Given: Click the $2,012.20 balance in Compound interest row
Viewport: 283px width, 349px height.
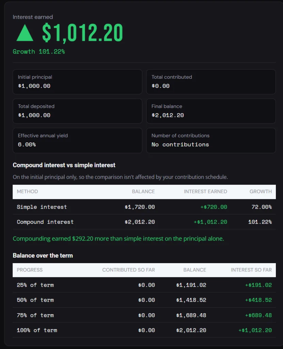Looking at the screenshot, I should [140, 222].
